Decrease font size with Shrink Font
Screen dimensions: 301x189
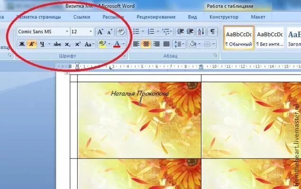110,31
